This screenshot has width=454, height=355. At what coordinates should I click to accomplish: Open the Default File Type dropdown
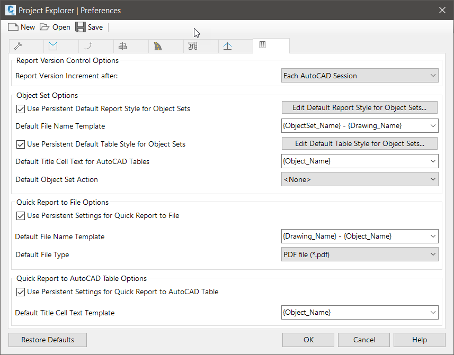360,254
